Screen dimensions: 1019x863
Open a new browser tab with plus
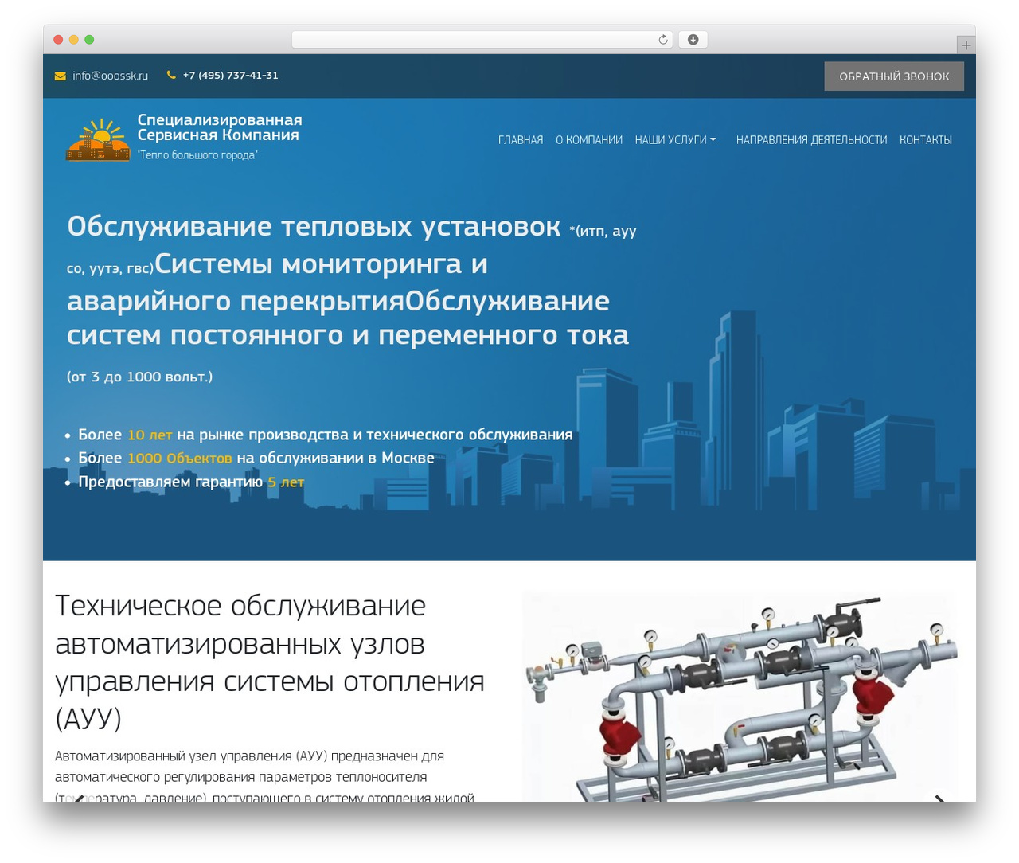click(x=966, y=45)
